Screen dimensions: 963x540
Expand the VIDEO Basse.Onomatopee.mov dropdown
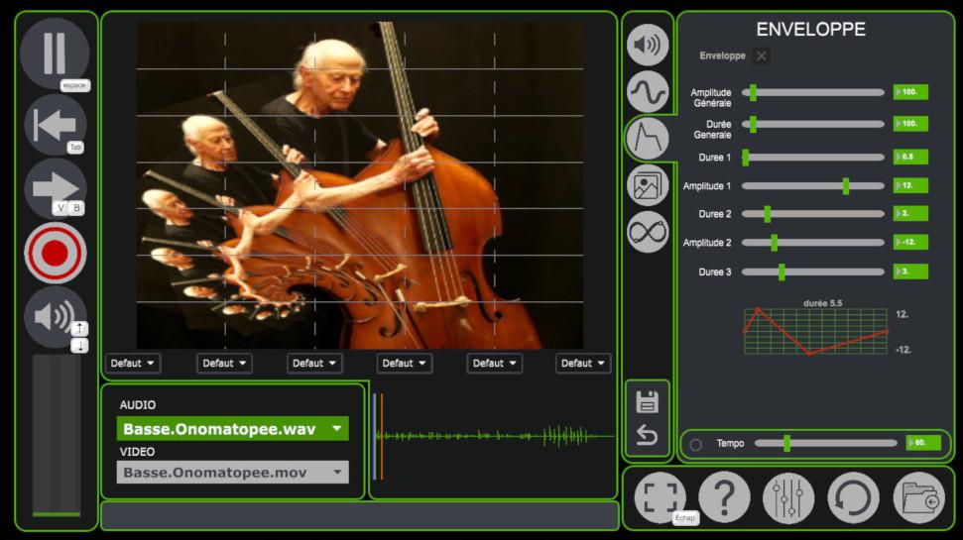pos(232,473)
